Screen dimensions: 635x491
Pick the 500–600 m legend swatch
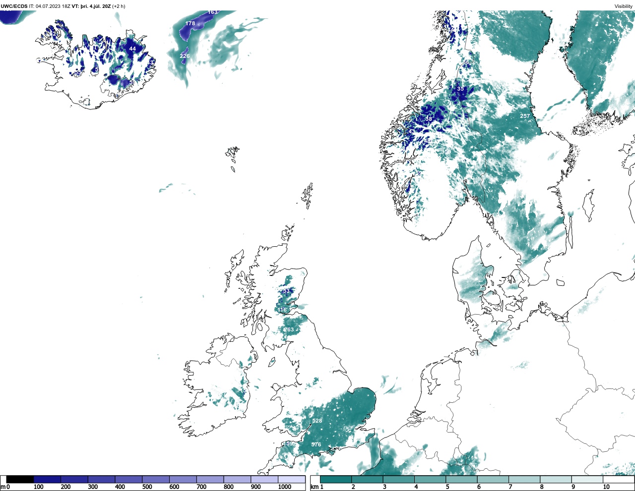click(x=156, y=480)
